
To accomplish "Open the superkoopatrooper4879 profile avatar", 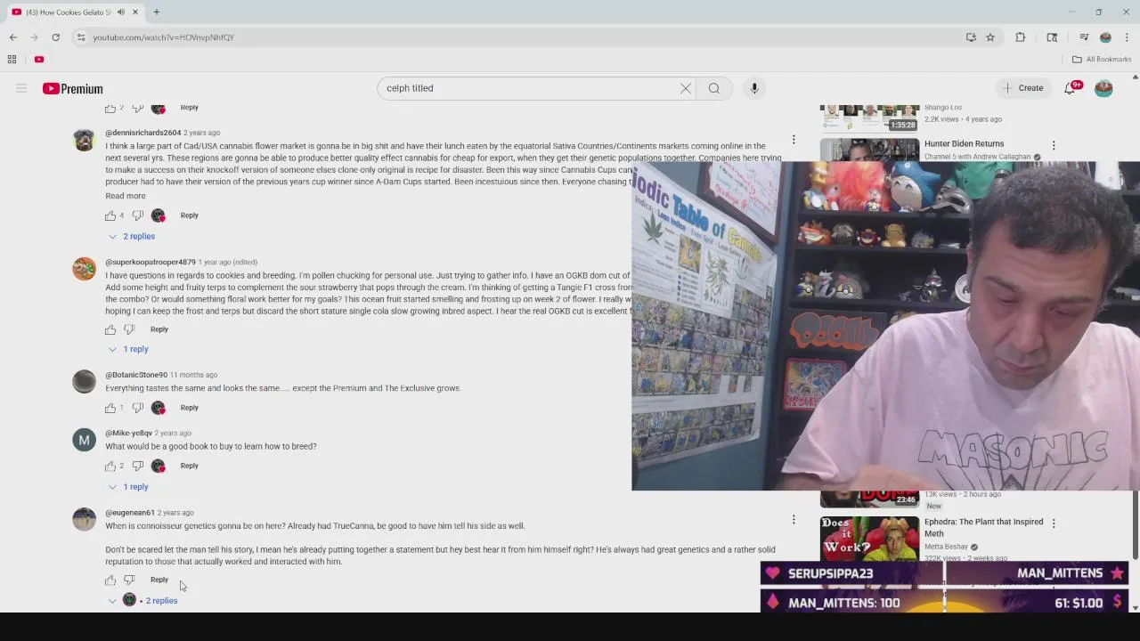I will [x=84, y=269].
